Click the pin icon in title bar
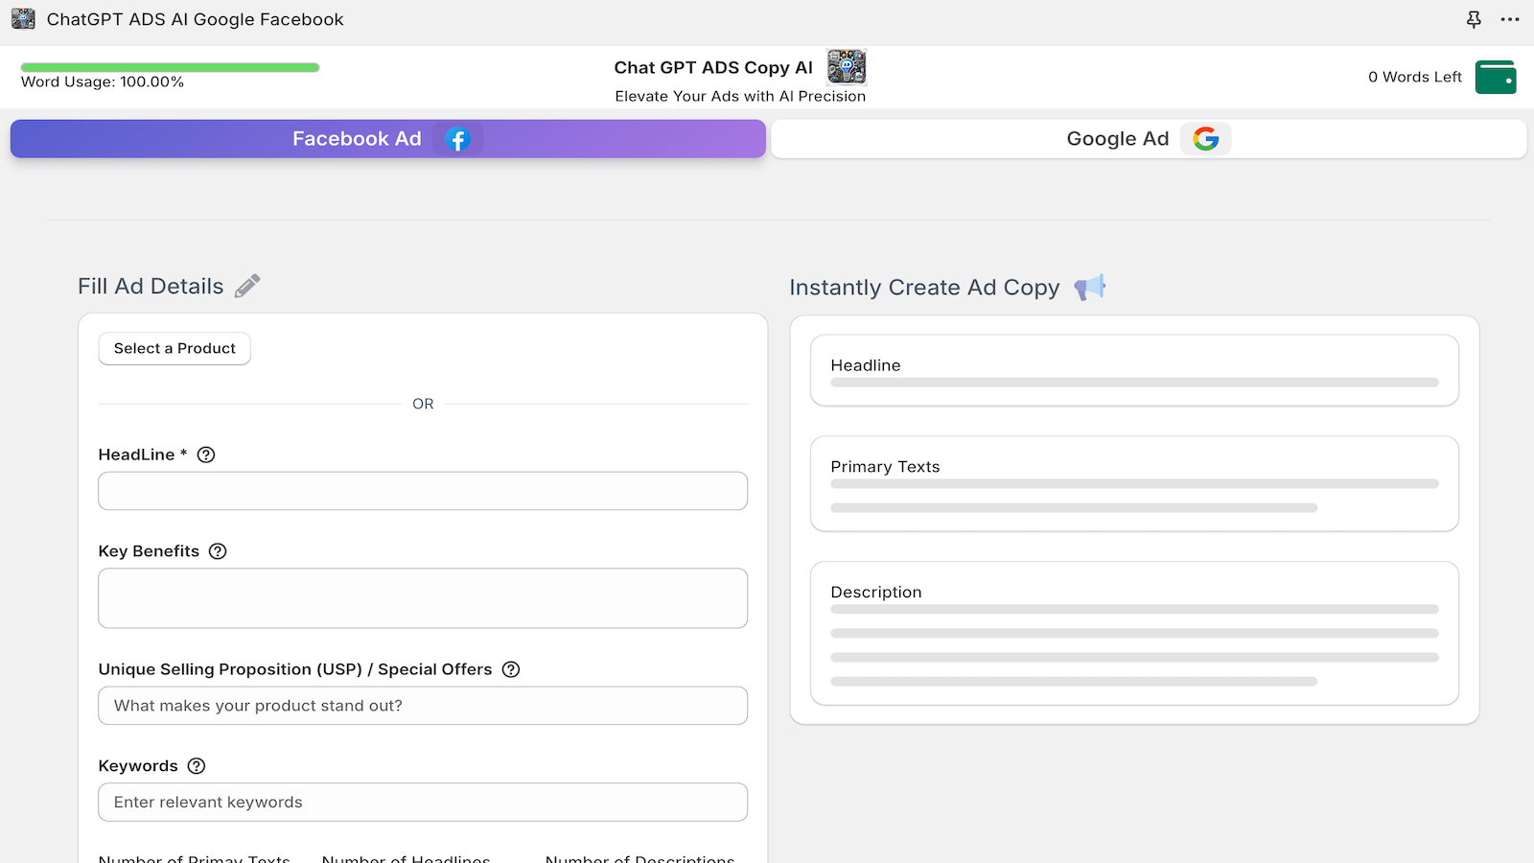 coord(1474,19)
